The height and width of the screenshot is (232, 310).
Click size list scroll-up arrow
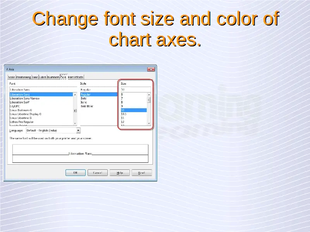149,94
